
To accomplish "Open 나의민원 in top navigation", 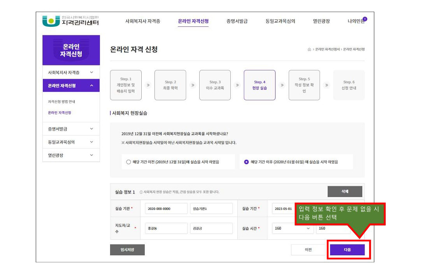I will (x=356, y=21).
